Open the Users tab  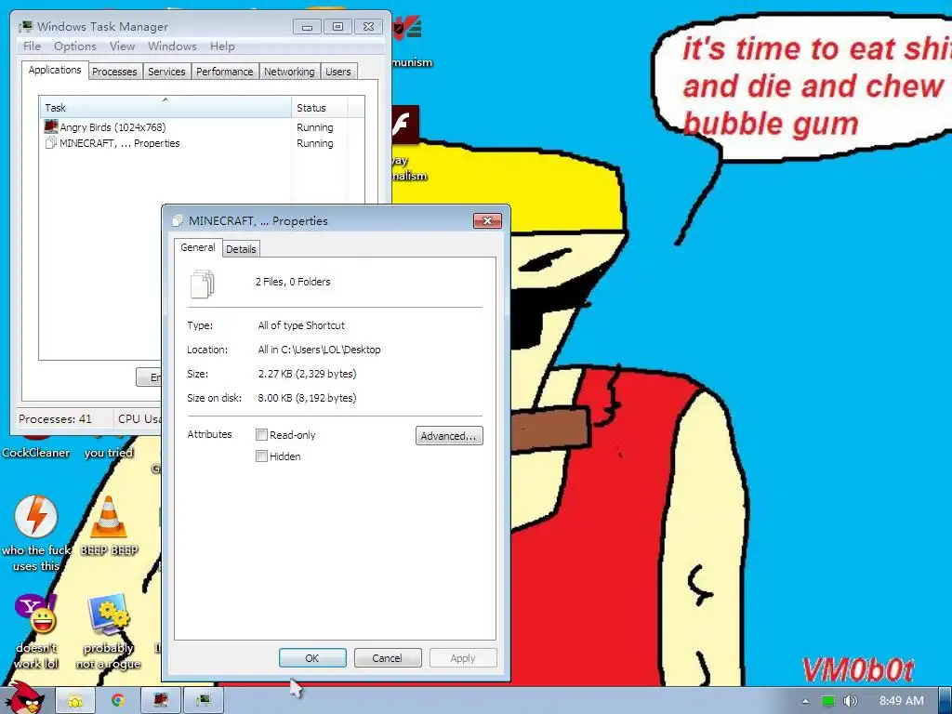click(x=338, y=72)
